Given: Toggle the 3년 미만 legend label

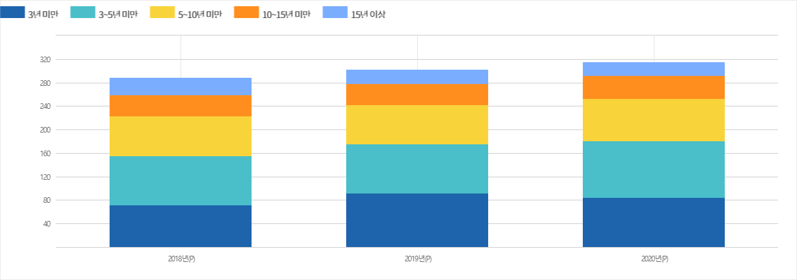Looking at the screenshot, I should (43, 14).
